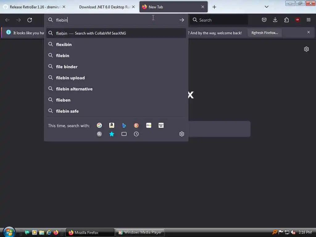Choose the 'filebin safe' suggestion

(116, 111)
